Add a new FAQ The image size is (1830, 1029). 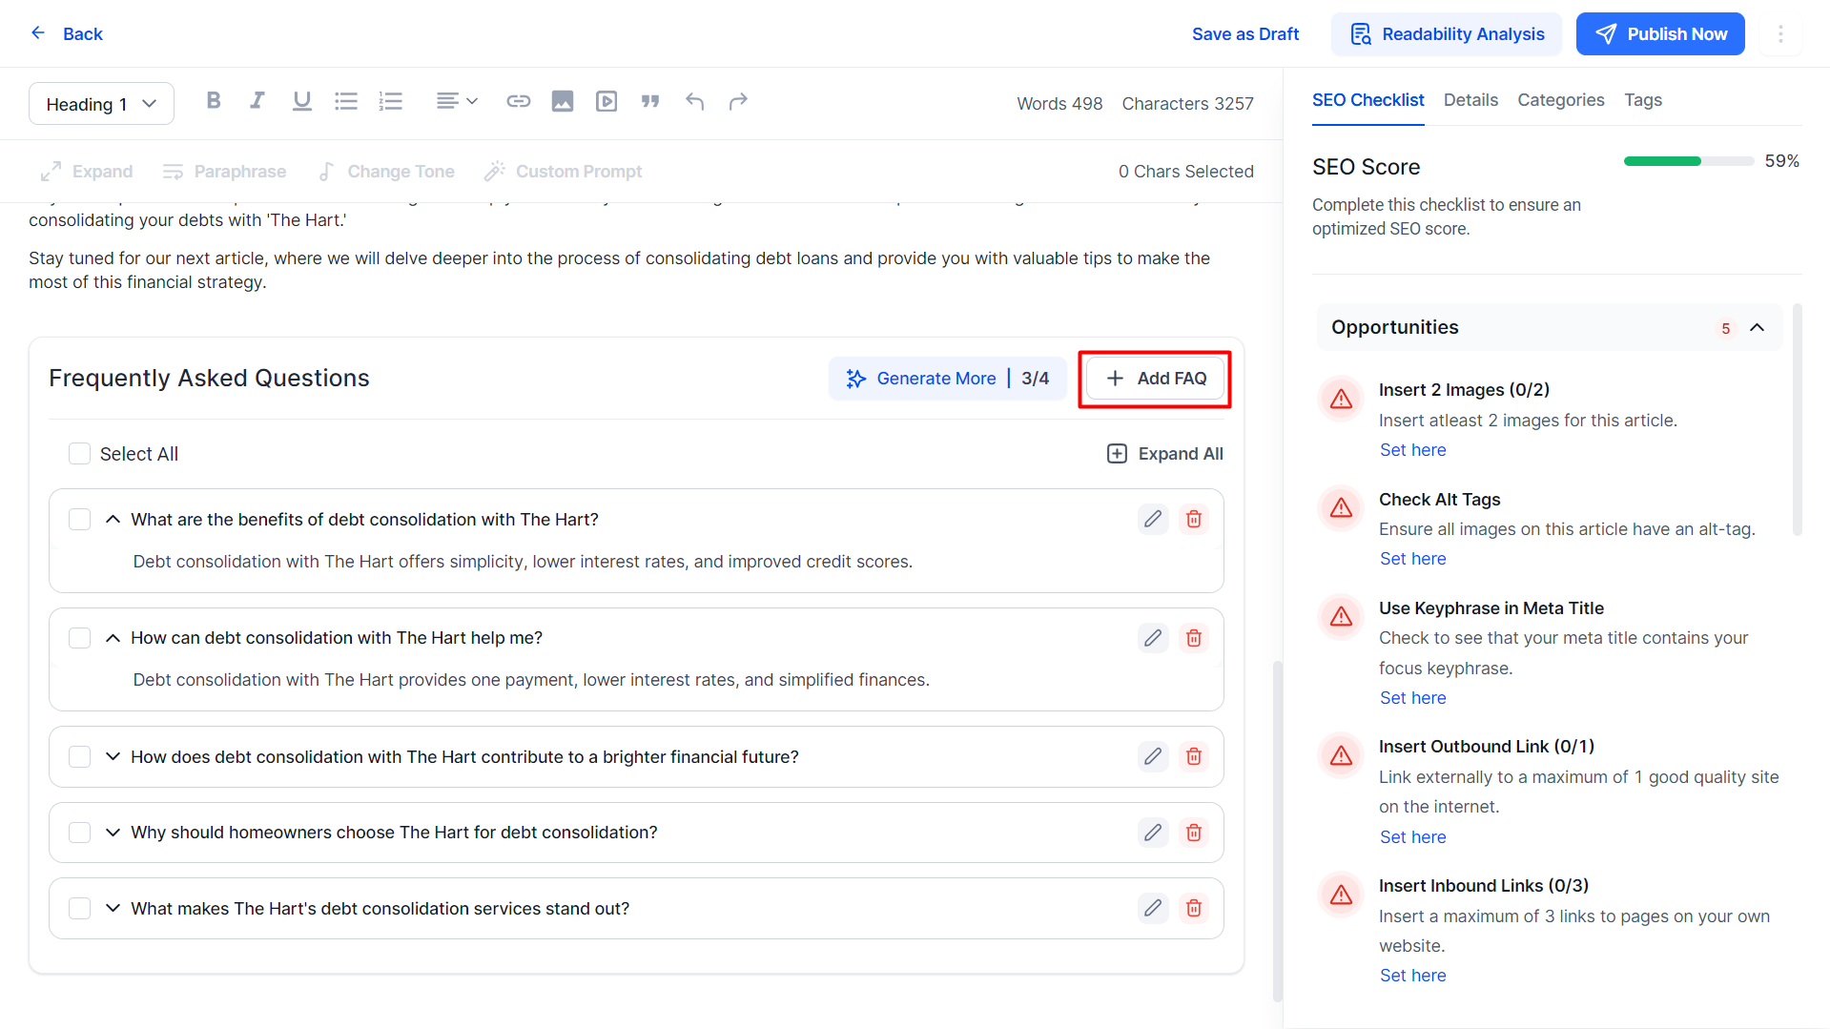coord(1156,379)
